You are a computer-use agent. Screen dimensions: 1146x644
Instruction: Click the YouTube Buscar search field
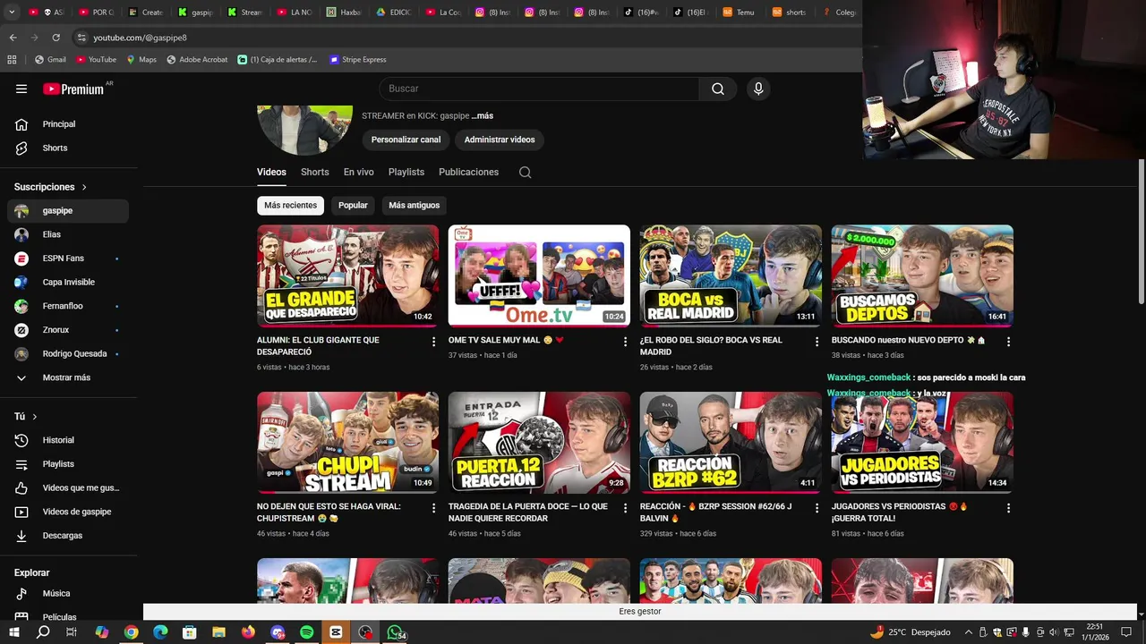pyautogui.click(x=539, y=89)
